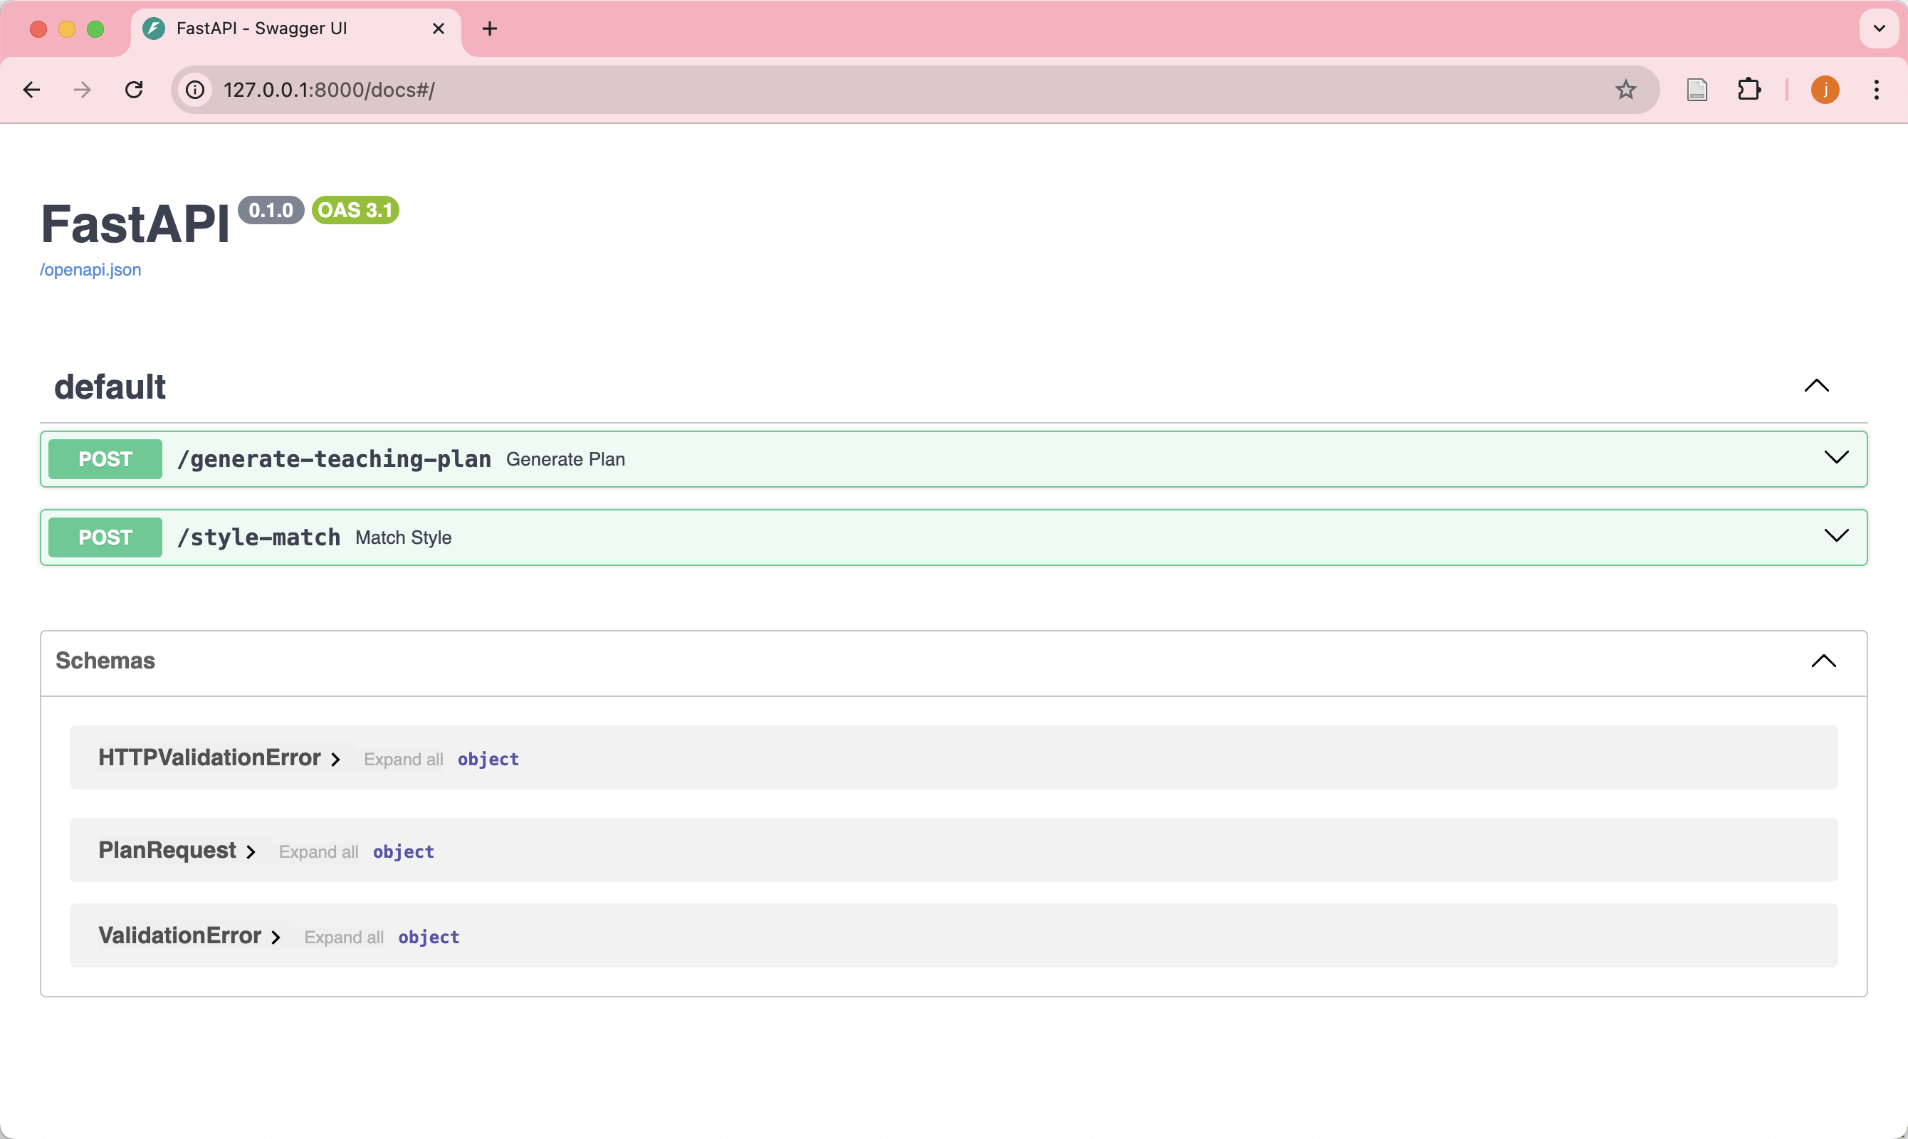This screenshot has width=1908, height=1139.
Task: Click the site information icon
Action: [x=196, y=90]
